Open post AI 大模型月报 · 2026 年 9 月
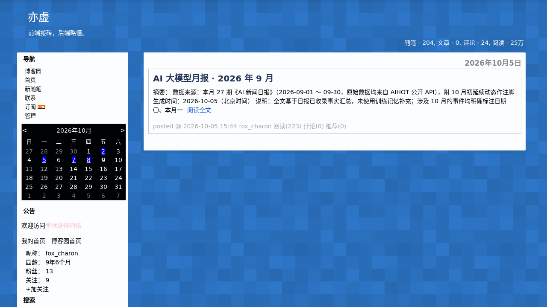 coord(213,78)
